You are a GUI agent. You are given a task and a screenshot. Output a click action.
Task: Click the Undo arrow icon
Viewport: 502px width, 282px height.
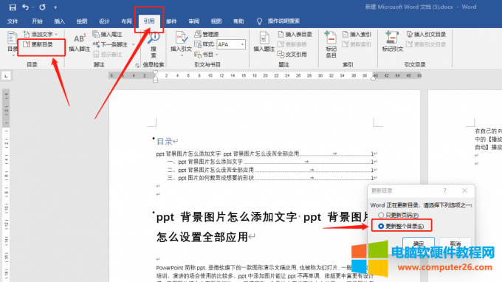[25, 7]
